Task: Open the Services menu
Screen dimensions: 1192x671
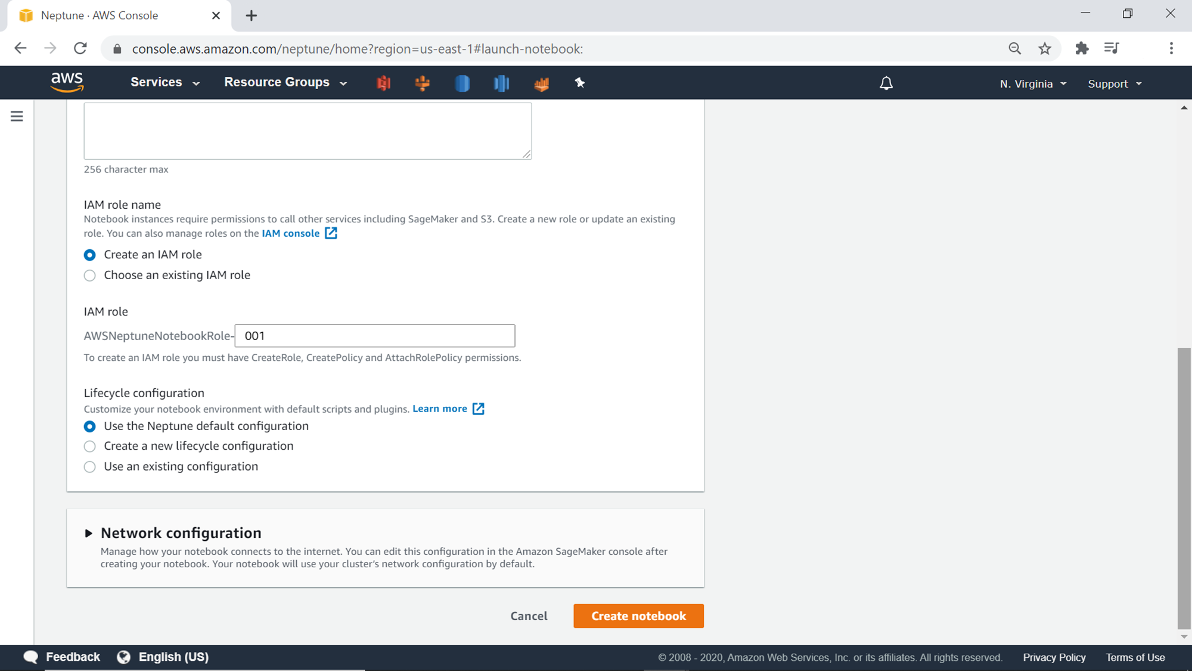Action: click(165, 82)
